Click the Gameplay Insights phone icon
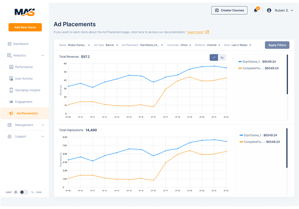The height and width of the screenshot is (209, 299). 11,90
